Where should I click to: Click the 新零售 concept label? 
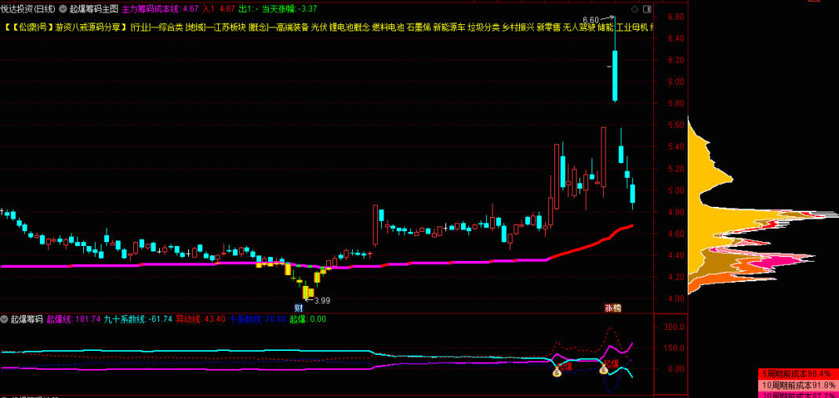548,27
